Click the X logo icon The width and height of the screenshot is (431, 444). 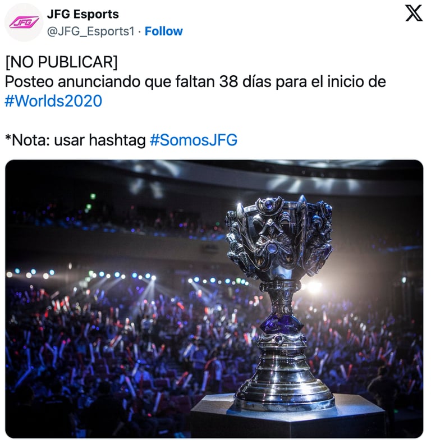[414, 13]
